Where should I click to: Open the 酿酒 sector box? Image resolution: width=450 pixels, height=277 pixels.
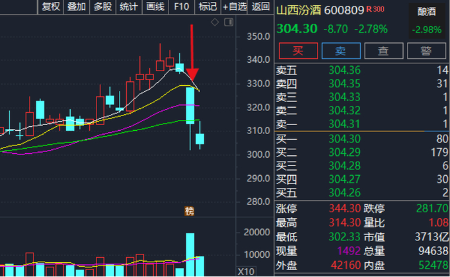(427, 21)
